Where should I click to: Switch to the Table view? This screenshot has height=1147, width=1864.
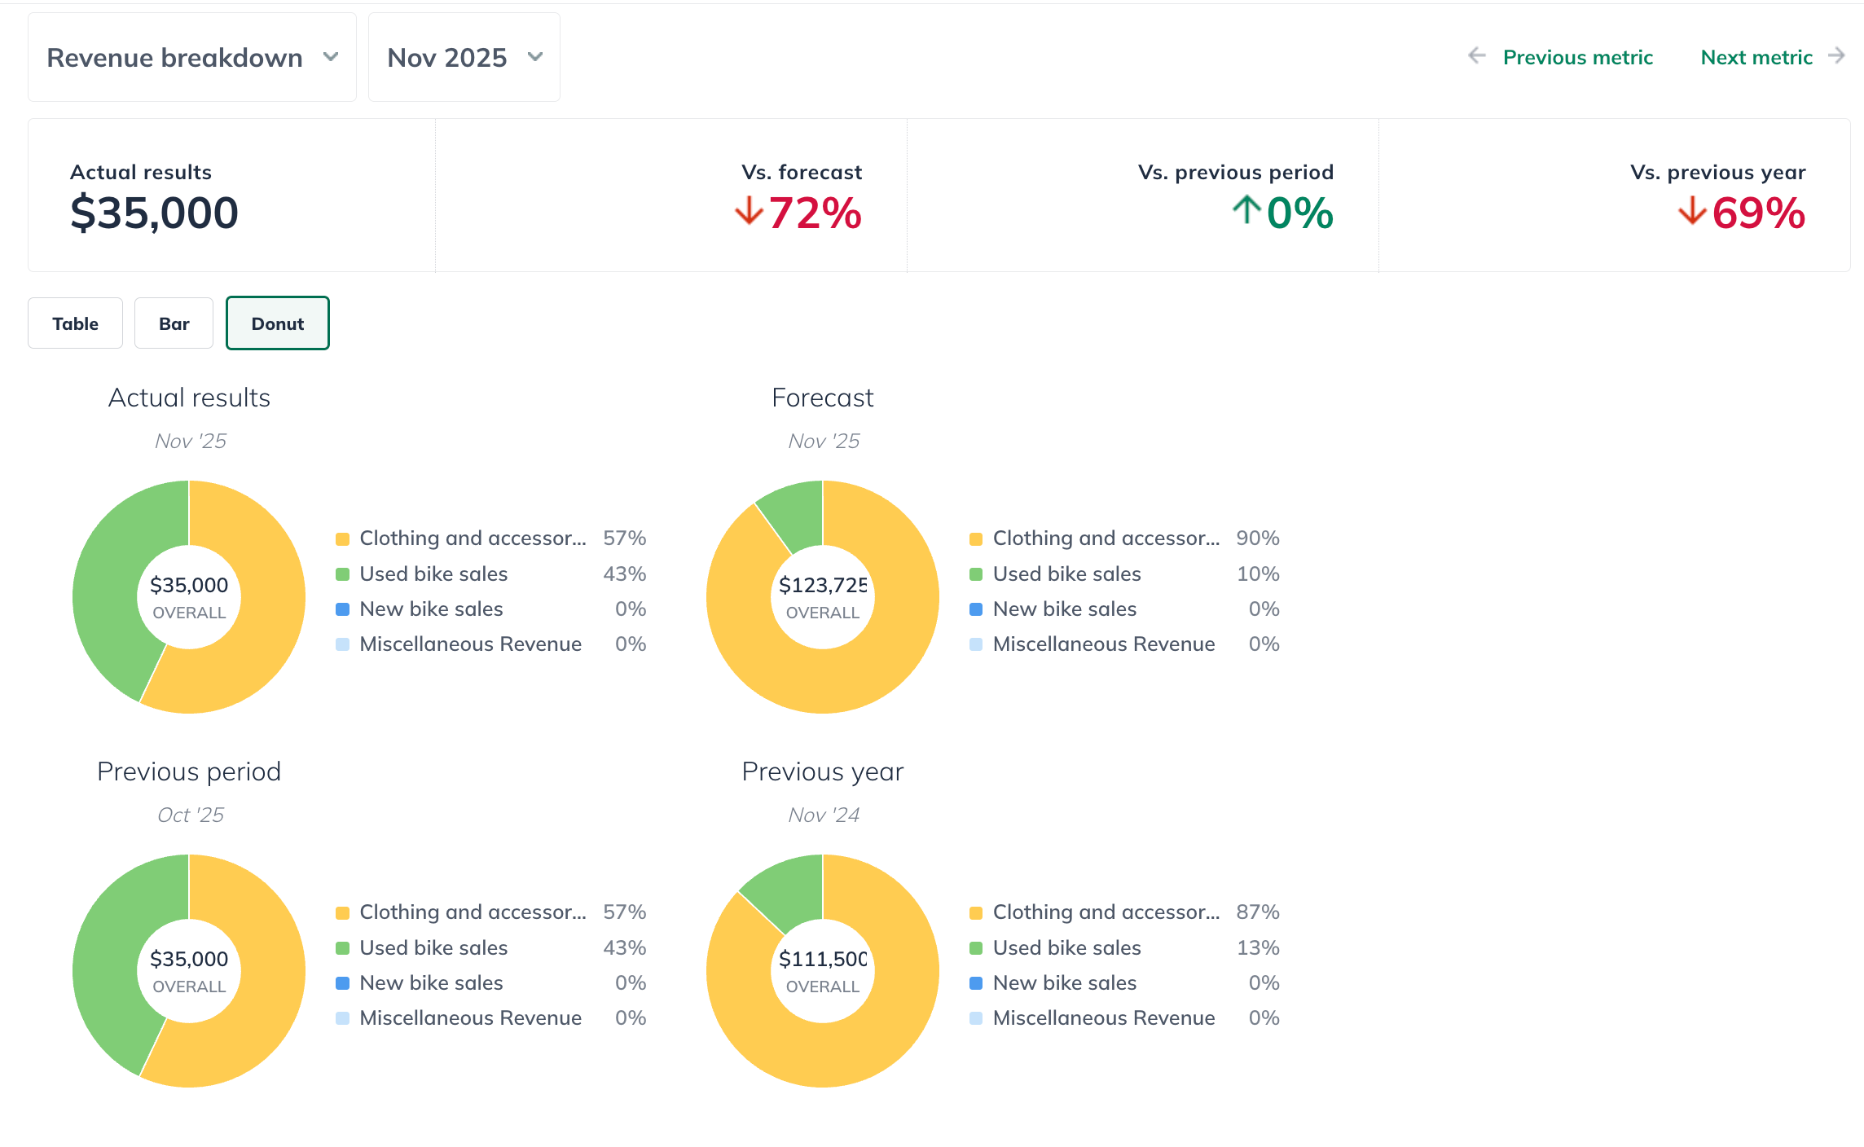click(75, 323)
